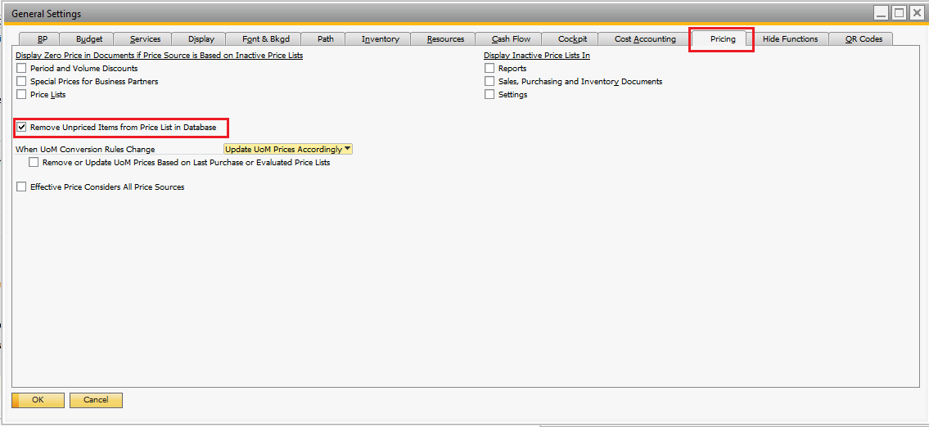Screen dimensions: 929x427
Task: Open the BP tab
Action: (43, 39)
